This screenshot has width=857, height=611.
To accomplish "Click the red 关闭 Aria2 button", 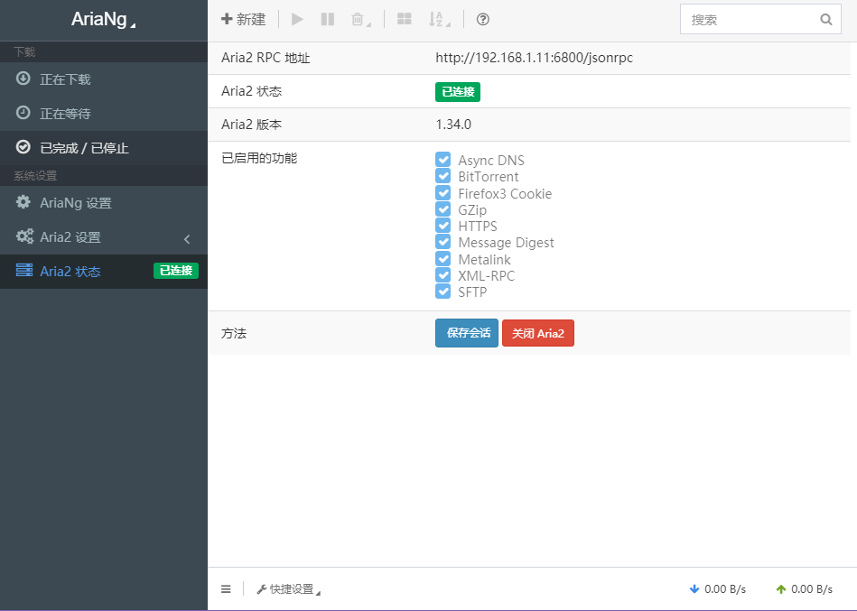I will point(537,333).
